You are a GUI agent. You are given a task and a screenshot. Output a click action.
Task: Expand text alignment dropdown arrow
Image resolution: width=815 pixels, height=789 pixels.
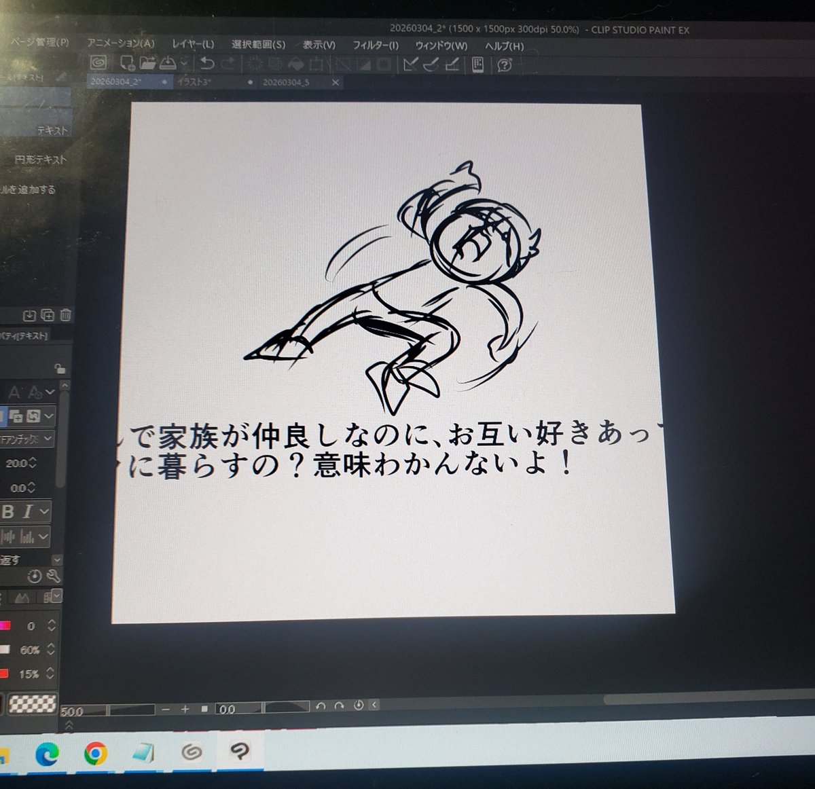click(x=43, y=536)
